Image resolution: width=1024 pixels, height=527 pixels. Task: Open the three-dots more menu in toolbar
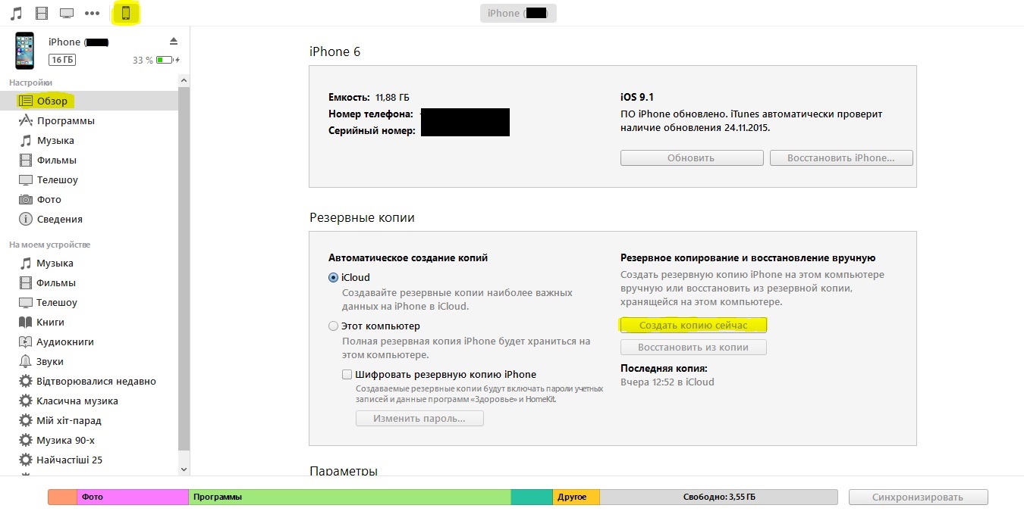tap(93, 13)
